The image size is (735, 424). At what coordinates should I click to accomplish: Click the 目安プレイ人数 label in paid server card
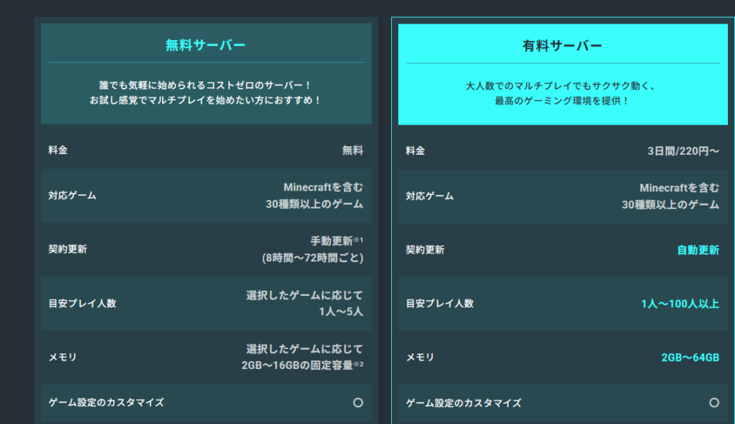pyautogui.click(x=439, y=303)
